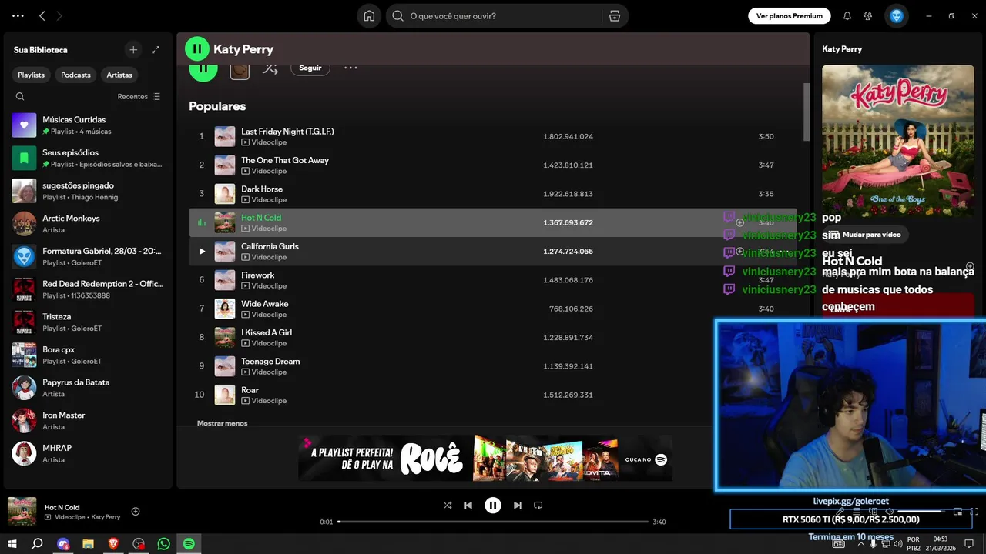Filter library by Playlists

pos(32,75)
